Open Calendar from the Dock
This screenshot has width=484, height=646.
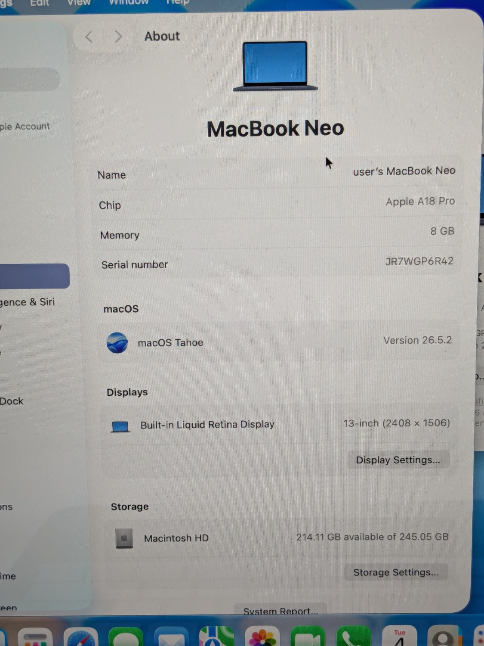pyautogui.click(x=399, y=636)
